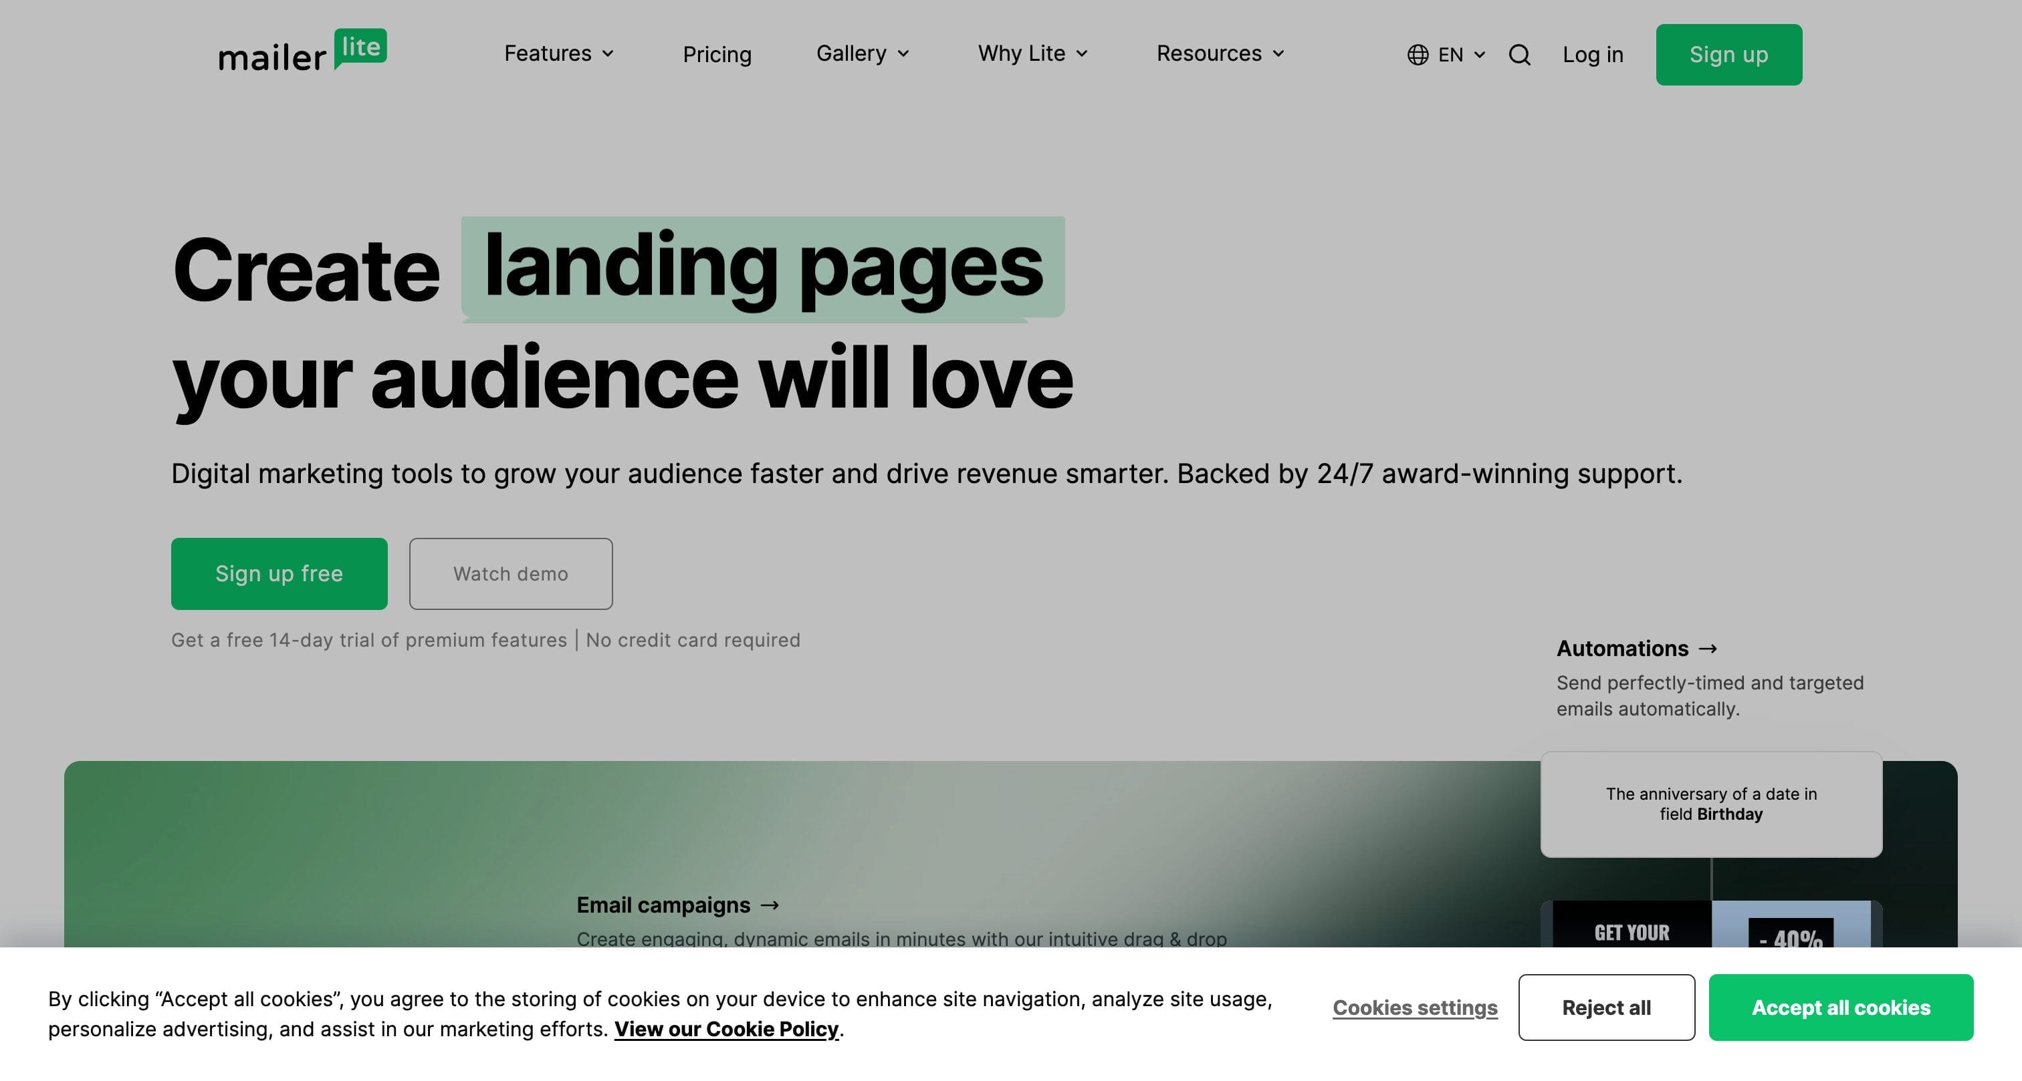
Task: Click the Watch demo button
Action: point(511,573)
